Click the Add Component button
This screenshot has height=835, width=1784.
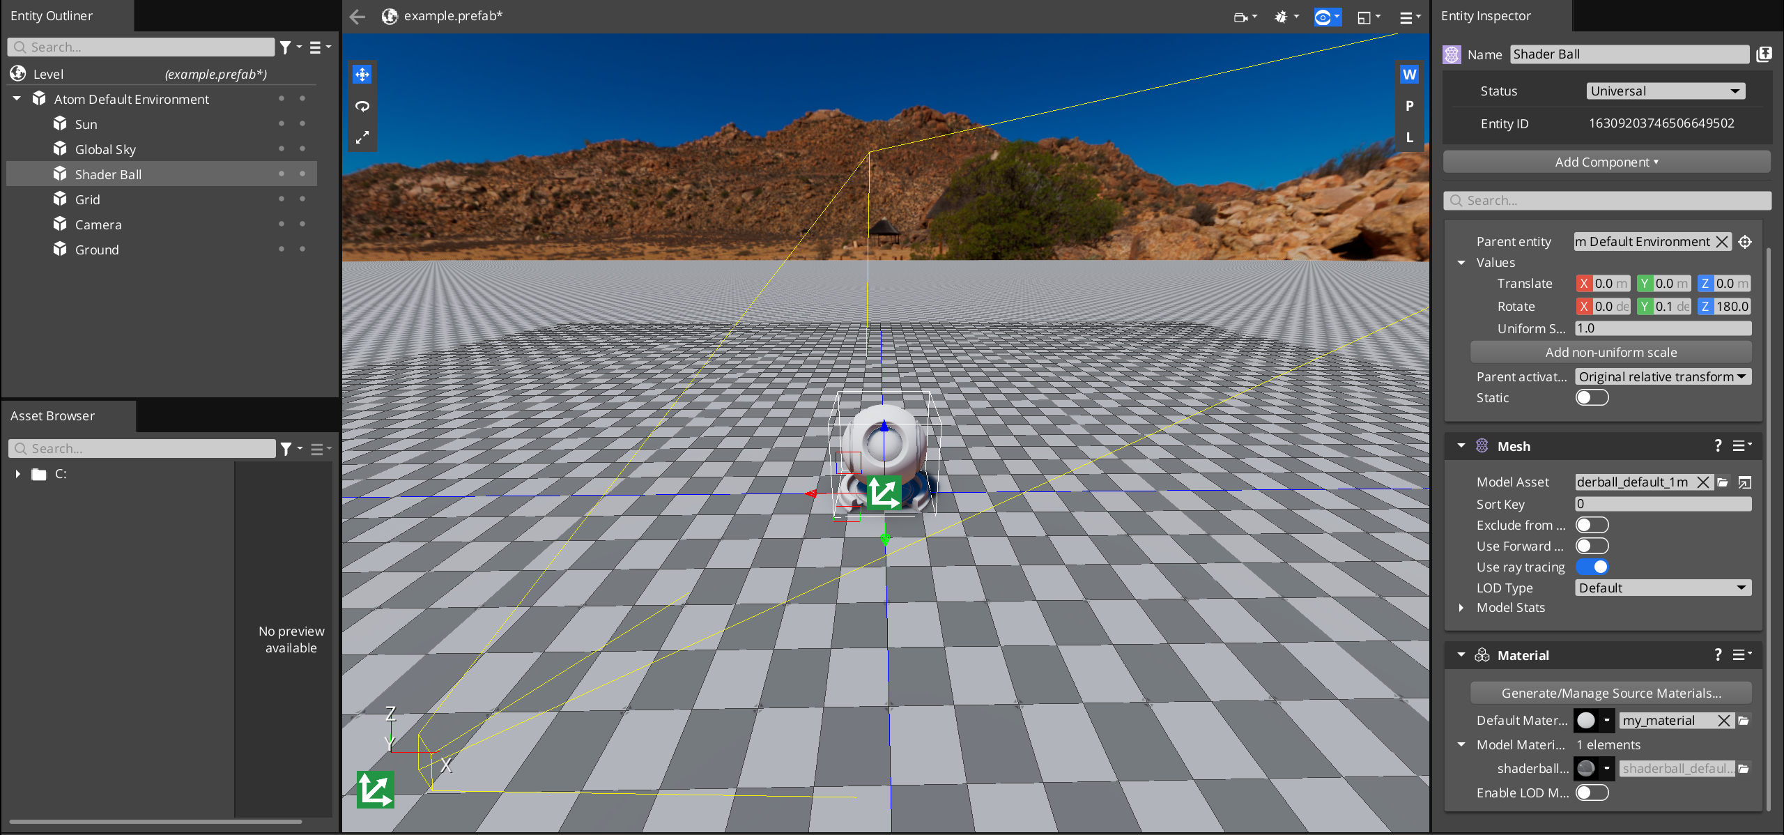1606,162
